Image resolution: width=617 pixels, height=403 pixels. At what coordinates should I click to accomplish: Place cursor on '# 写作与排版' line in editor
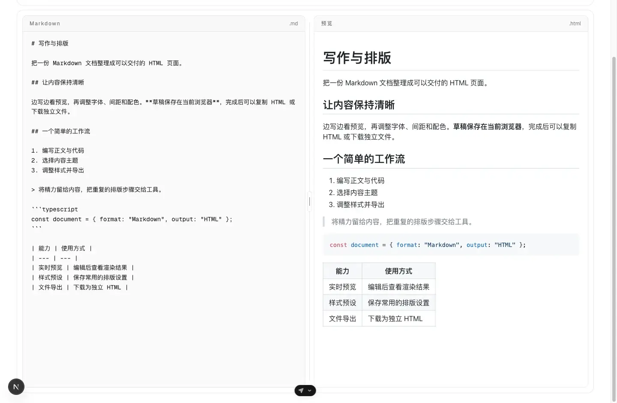[x=50, y=43]
